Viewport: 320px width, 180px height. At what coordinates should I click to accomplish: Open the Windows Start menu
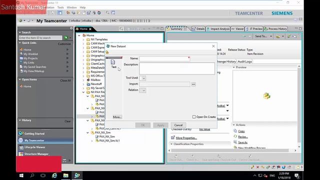pos(21,175)
